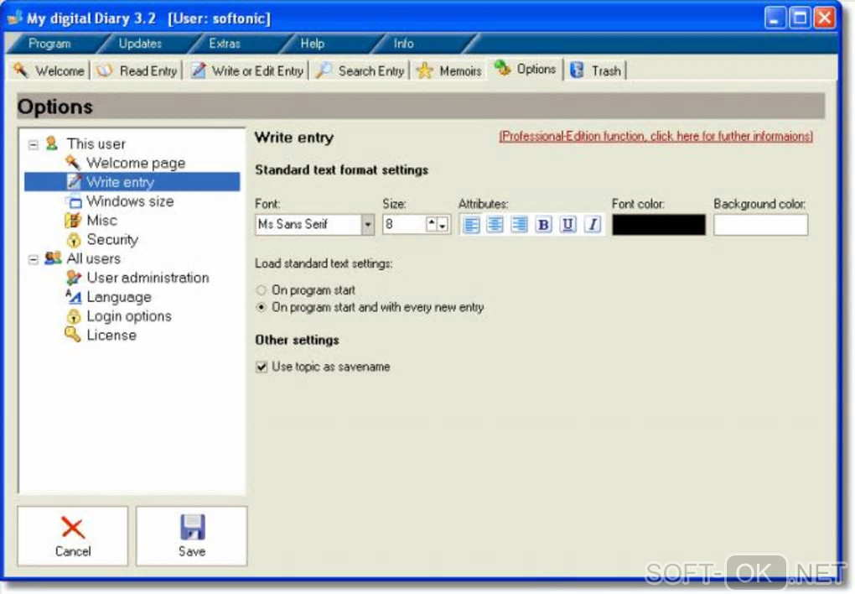Open the Info menu
The height and width of the screenshot is (594, 855).
point(403,44)
